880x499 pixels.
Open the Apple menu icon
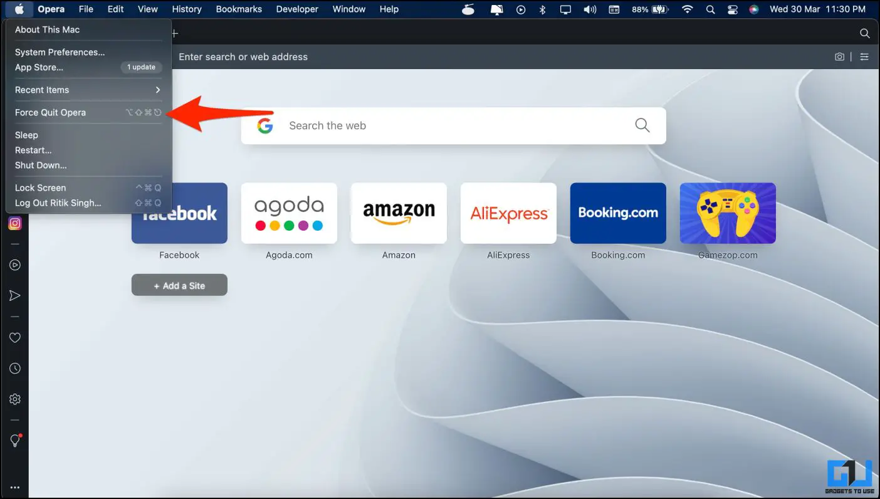tap(19, 9)
